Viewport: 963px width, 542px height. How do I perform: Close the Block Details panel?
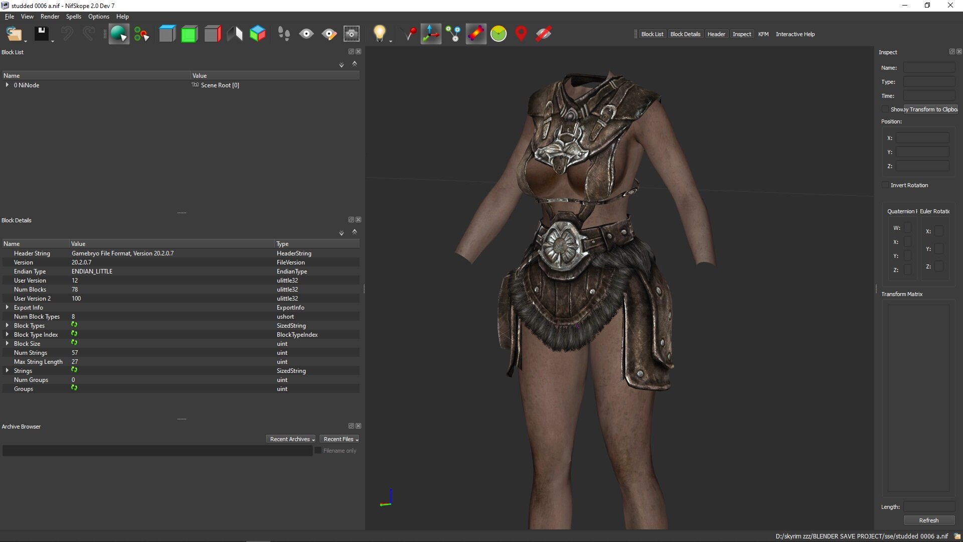click(358, 220)
